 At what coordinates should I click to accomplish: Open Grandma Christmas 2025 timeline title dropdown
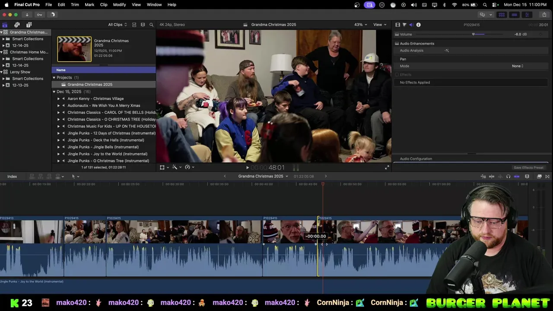tap(263, 176)
